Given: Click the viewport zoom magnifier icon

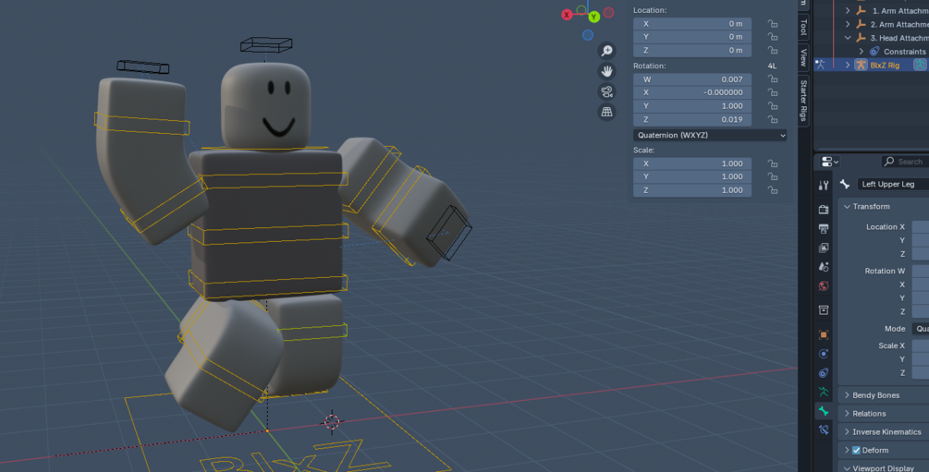Looking at the screenshot, I should coord(606,51).
